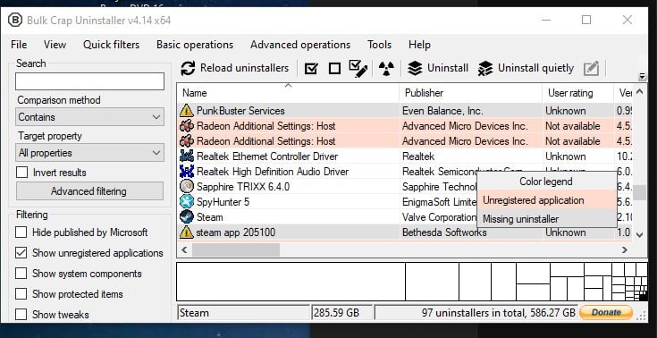Screen dimensions: 657x338
Task: Click the deselect all empty box icon
Action: pyautogui.click(x=334, y=68)
